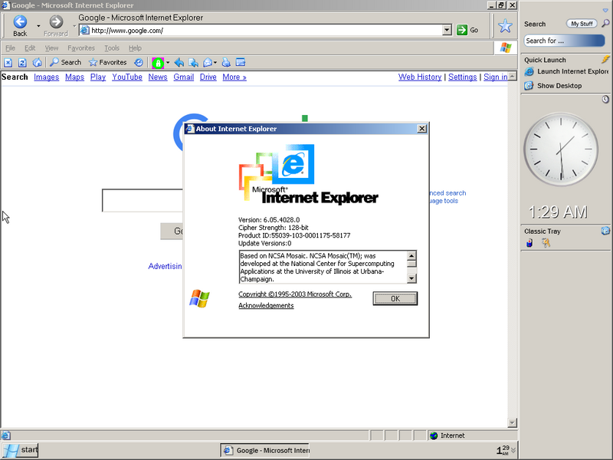Click the Sign in link
Viewport: 613px width, 460px height.
coord(495,77)
